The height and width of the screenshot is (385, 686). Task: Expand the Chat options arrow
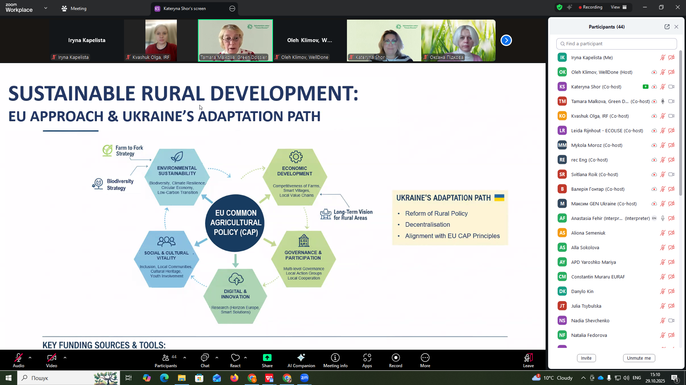coord(217,357)
